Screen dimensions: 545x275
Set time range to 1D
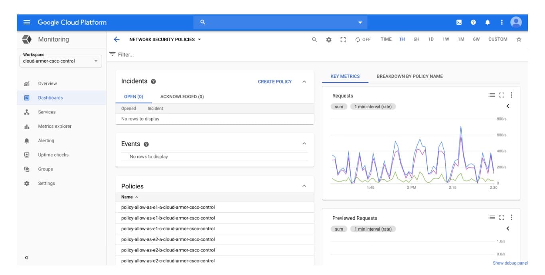(431, 40)
